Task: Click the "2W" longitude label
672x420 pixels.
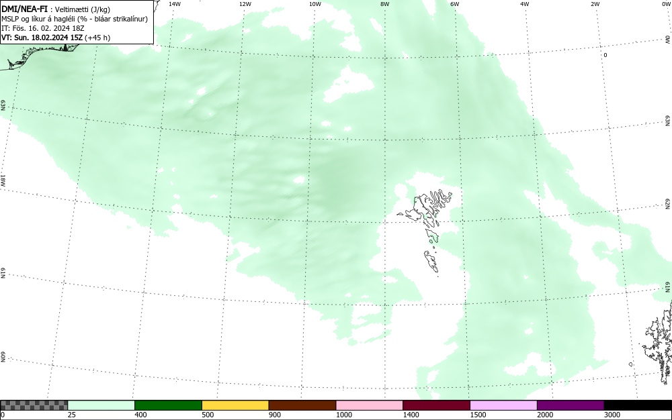Action: click(595, 4)
